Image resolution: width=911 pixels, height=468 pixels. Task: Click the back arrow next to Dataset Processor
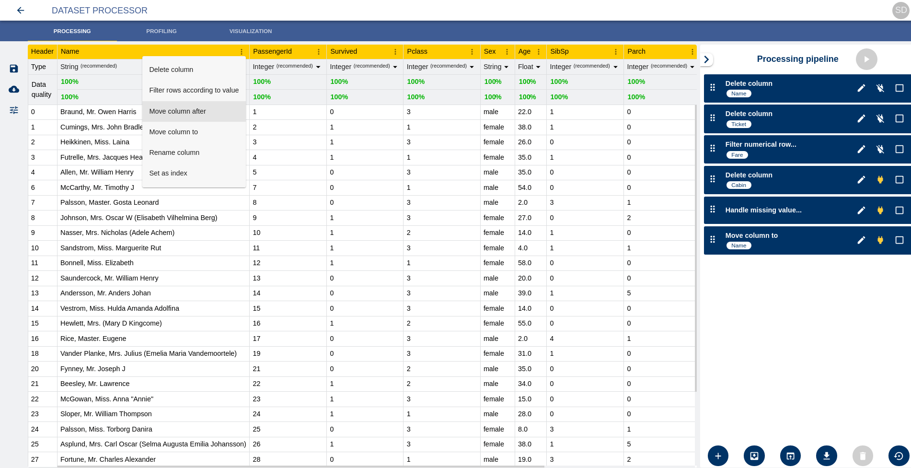click(x=20, y=10)
